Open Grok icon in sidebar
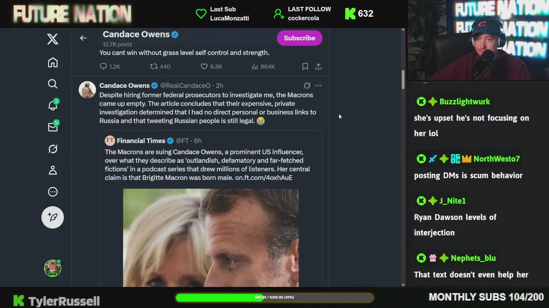 tap(53, 149)
